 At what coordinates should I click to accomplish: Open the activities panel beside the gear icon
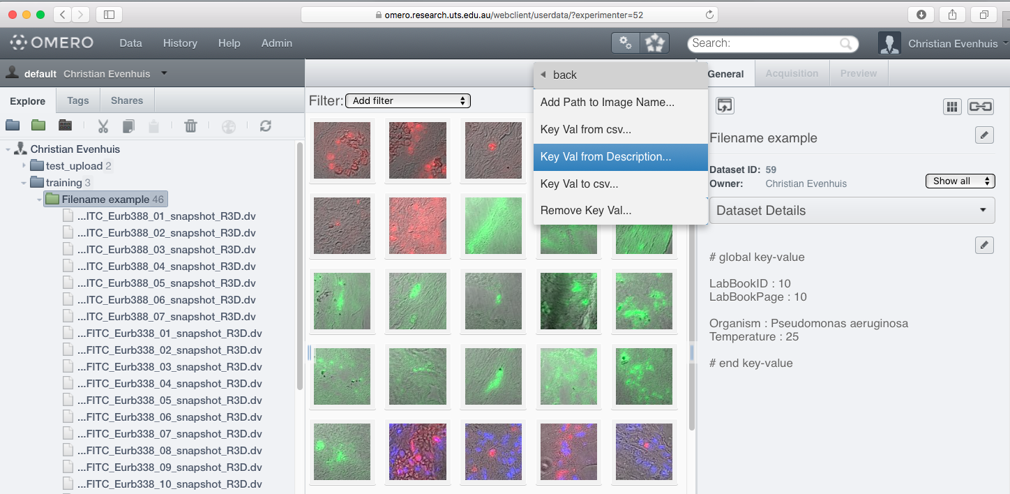[655, 43]
